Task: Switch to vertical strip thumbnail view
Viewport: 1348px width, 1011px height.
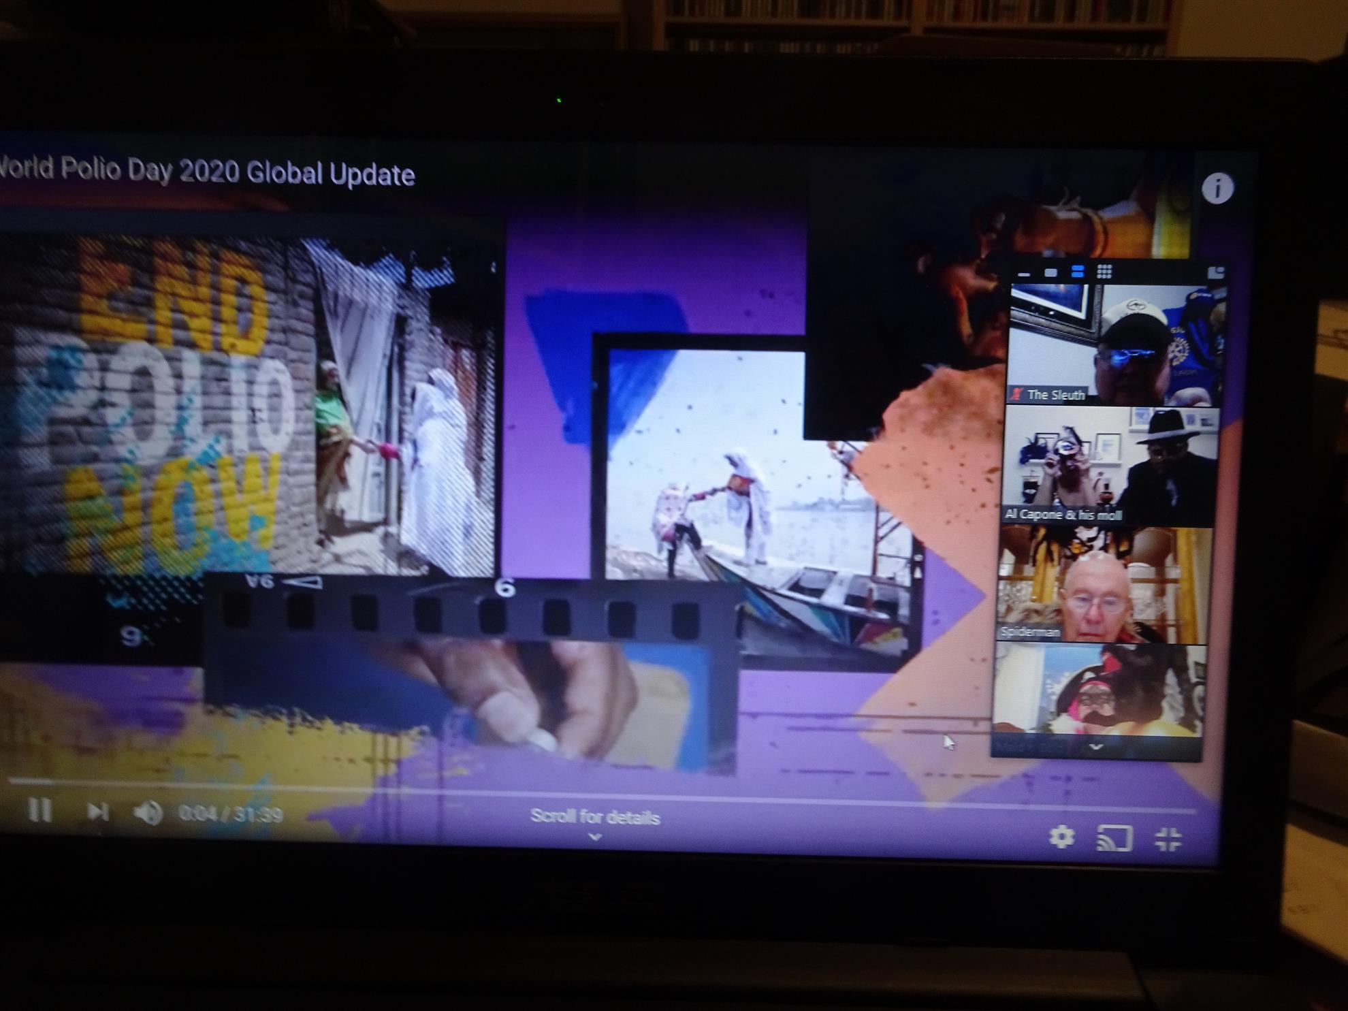Action: pos(1077,272)
